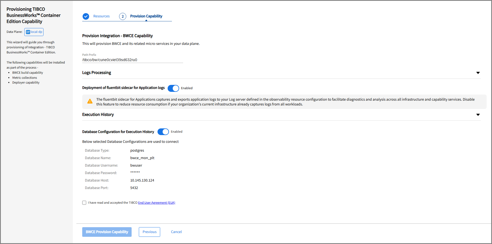Screen dimensions: 492x244
Task: Click the Database Host value 10.145.130.124
Action: [142, 180]
